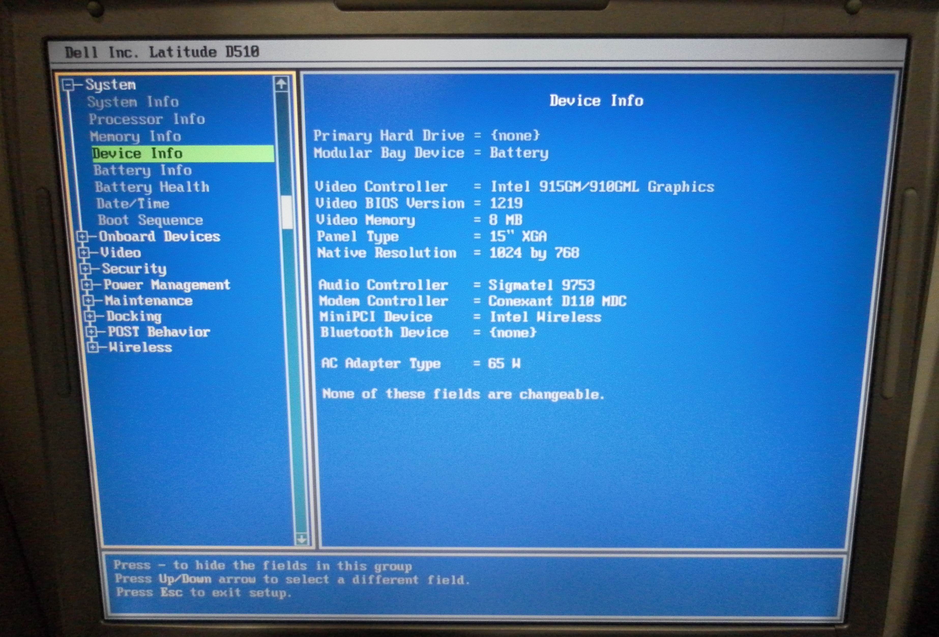This screenshot has height=637, width=939.
Task: Click the MiniPCI Intel Wireless value
Action: 546,317
